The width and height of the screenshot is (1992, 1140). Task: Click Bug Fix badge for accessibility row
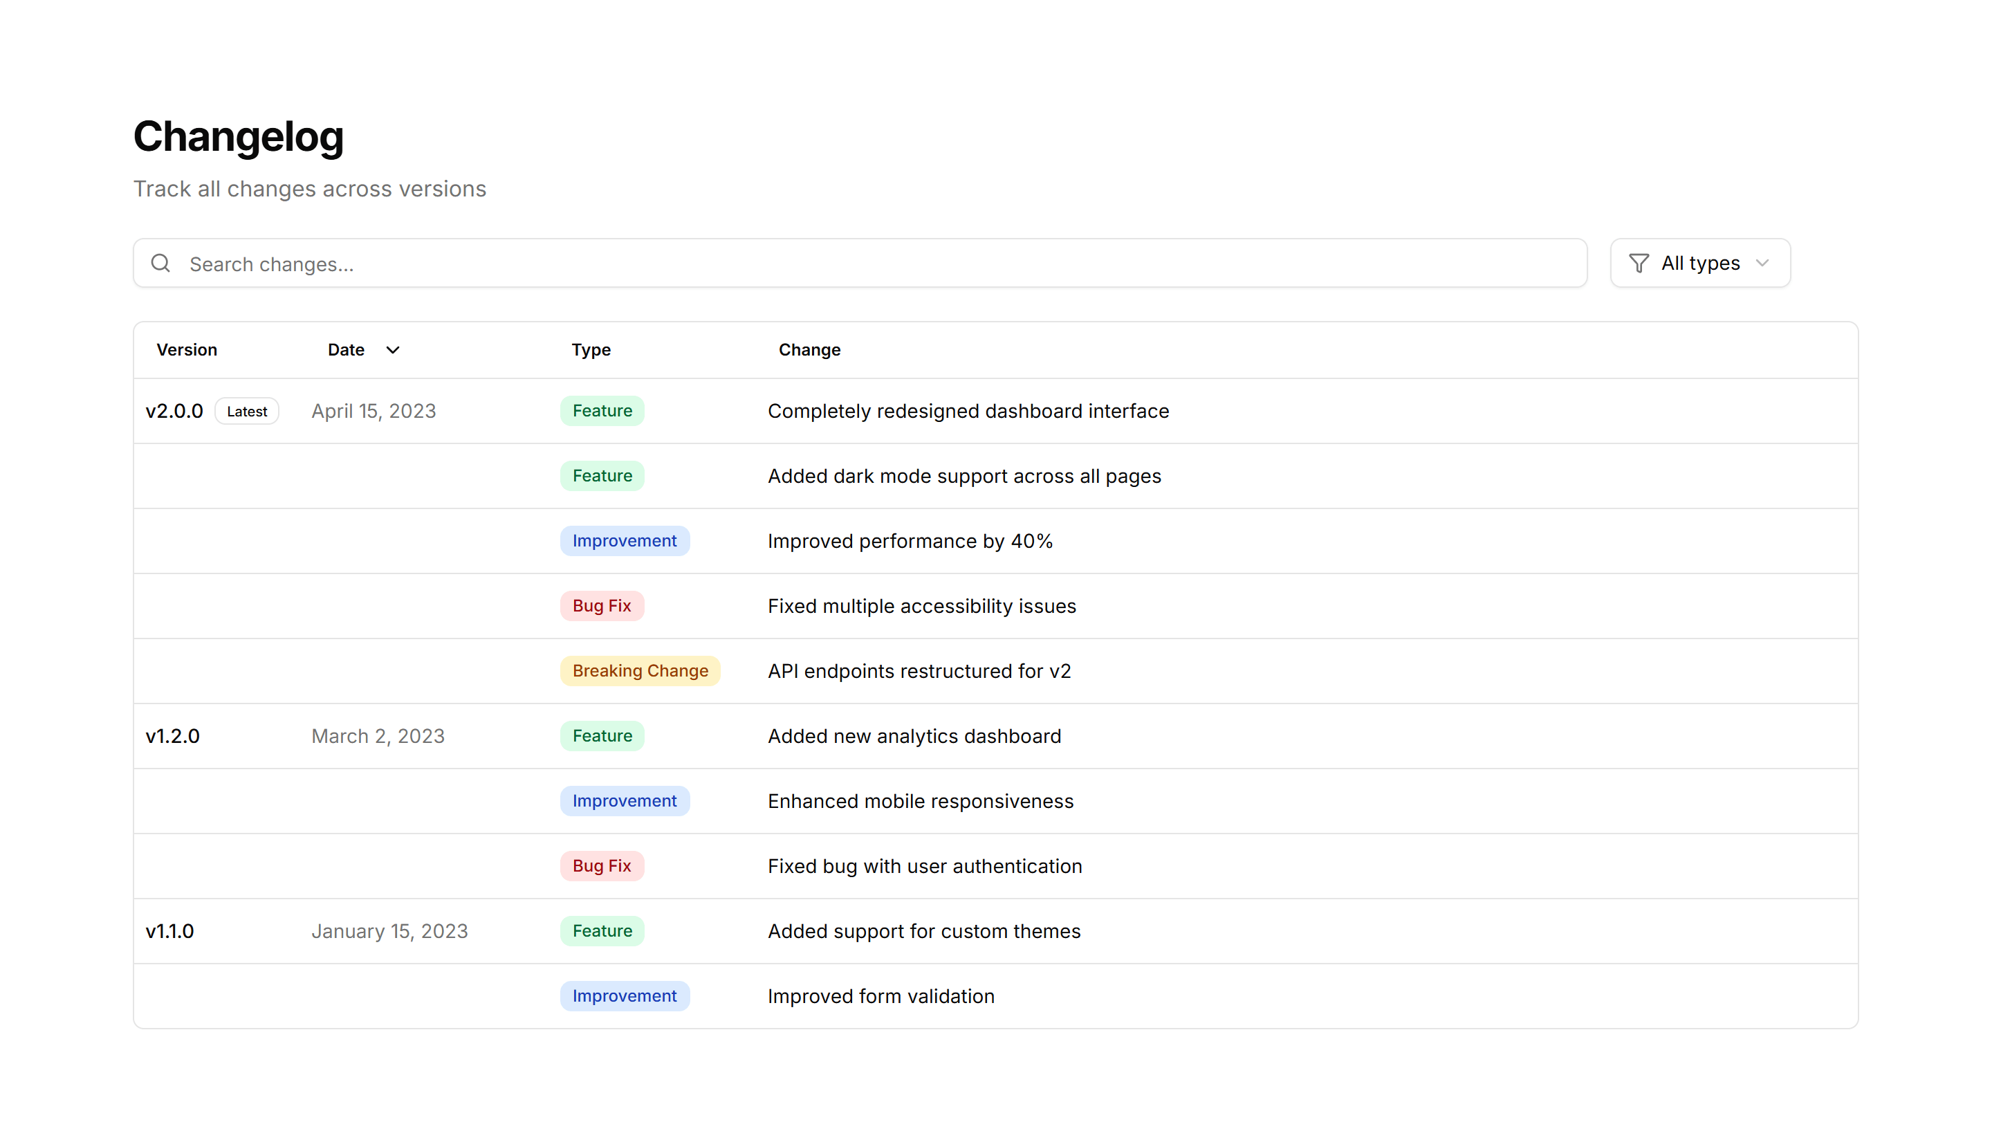pyautogui.click(x=602, y=606)
